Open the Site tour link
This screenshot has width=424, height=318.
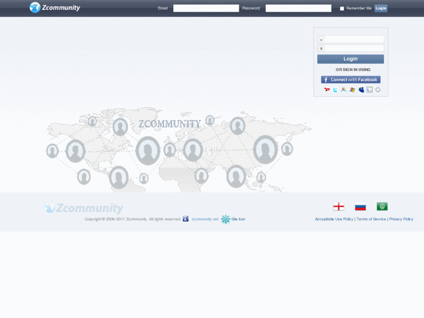[x=238, y=219]
